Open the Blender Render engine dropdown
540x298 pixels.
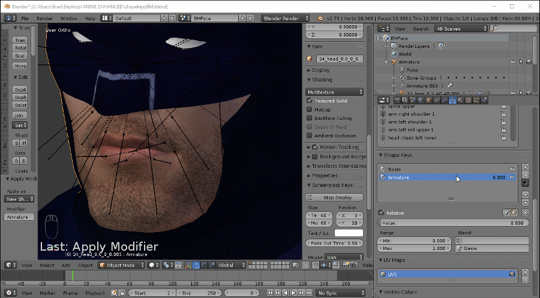(286, 18)
